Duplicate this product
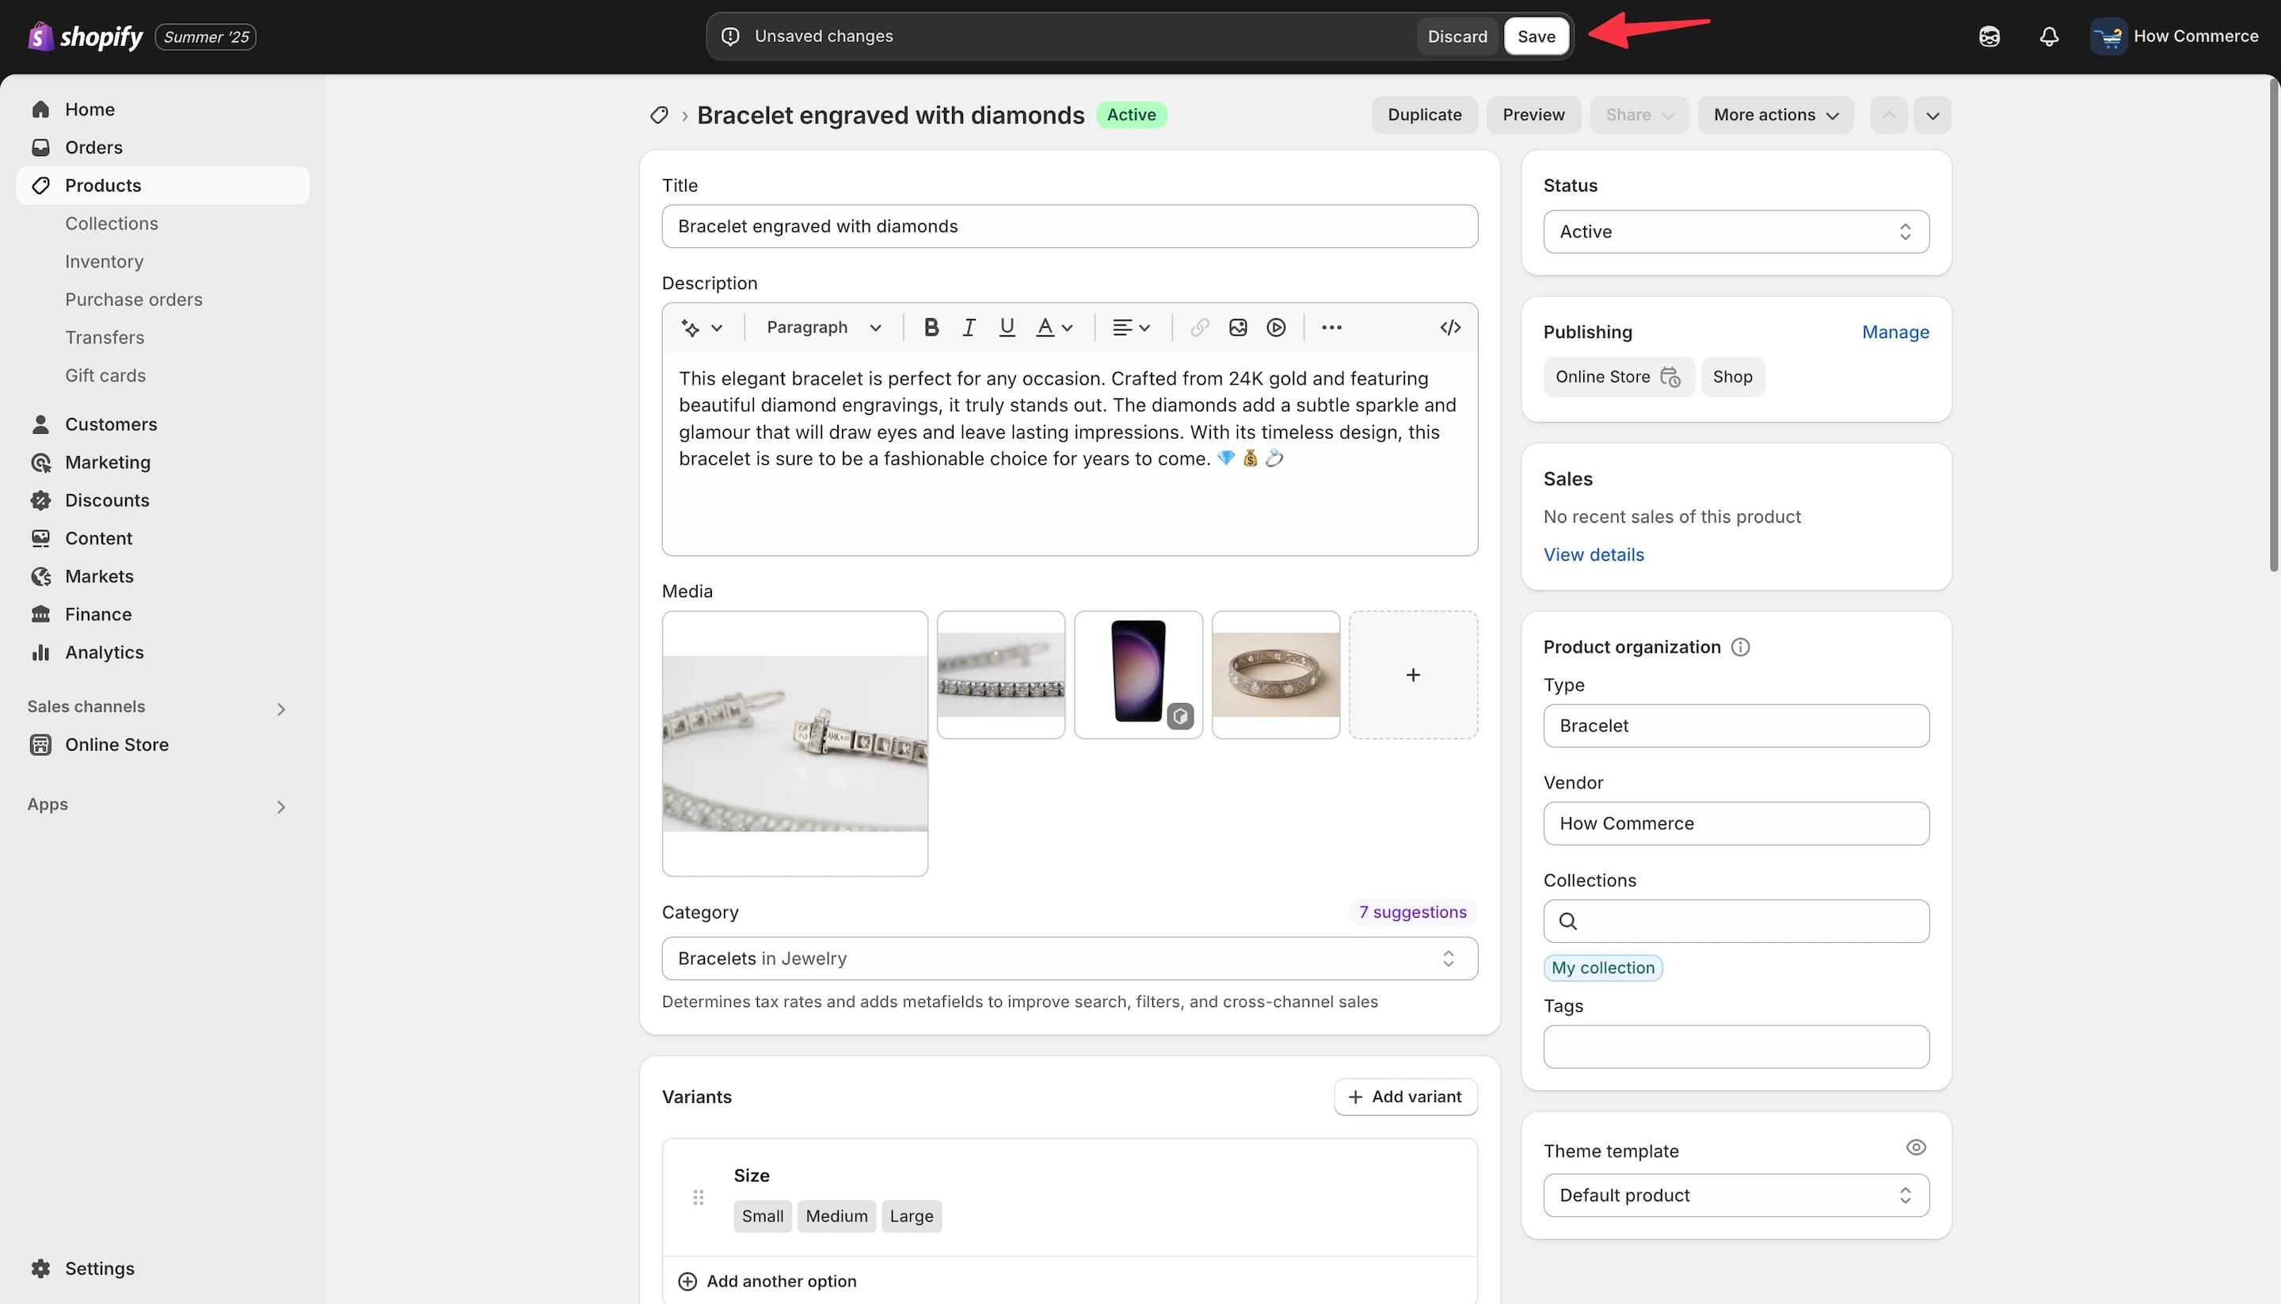This screenshot has width=2281, height=1304. pos(1425,116)
